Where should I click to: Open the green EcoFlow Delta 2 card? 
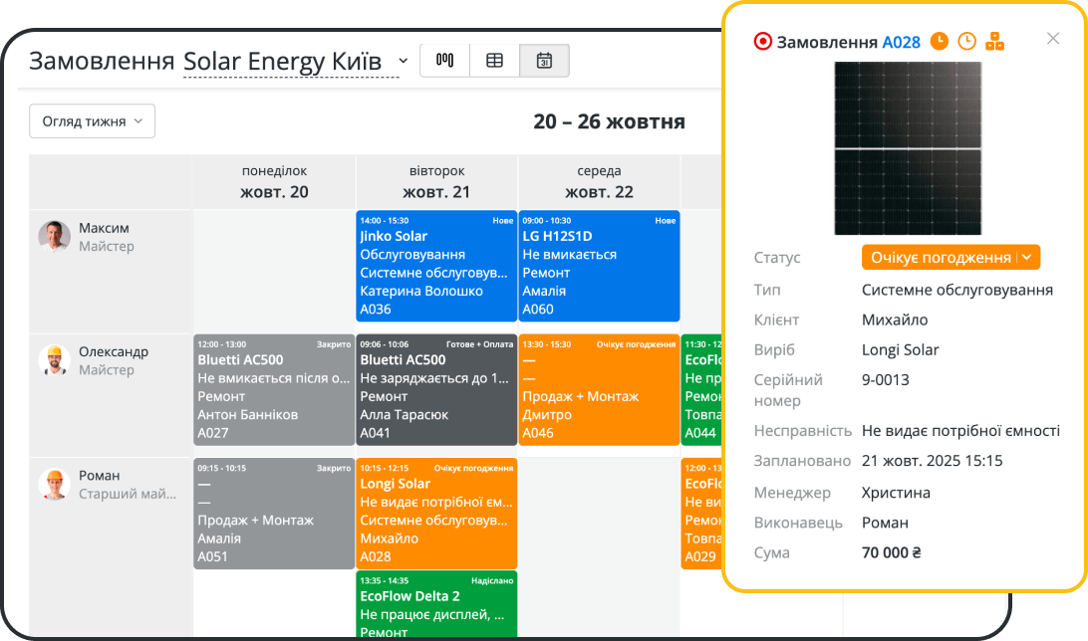436,603
